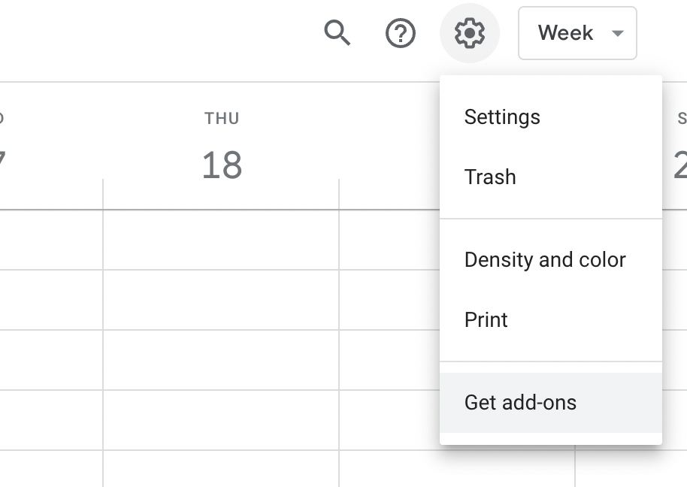
Task: Click the Get add-ons entry
Action: [520, 403]
